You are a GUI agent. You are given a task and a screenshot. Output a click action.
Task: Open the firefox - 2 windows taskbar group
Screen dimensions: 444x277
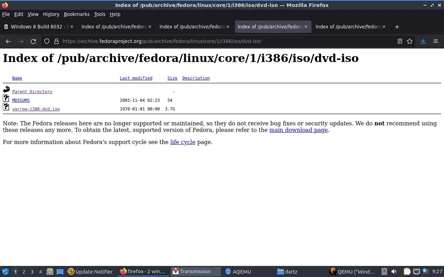(143, 271)
